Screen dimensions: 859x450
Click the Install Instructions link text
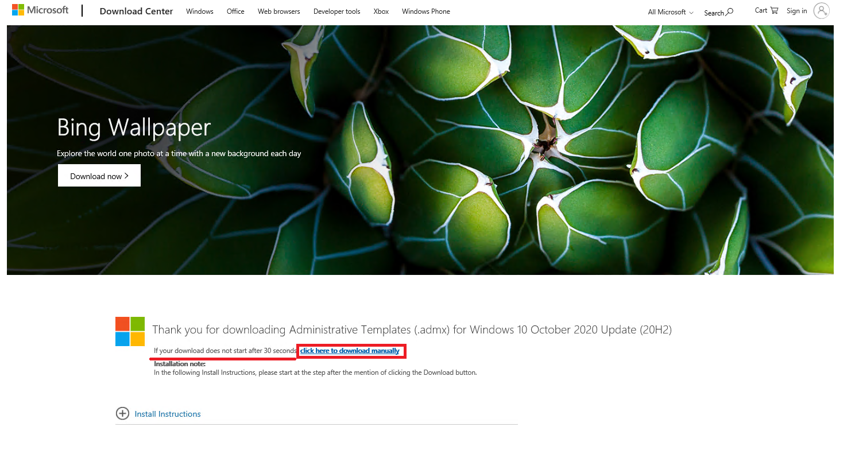point(168,414)
